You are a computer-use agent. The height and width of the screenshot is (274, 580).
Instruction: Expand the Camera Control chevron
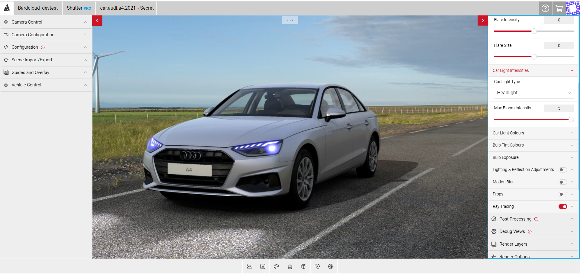[85, 22]
